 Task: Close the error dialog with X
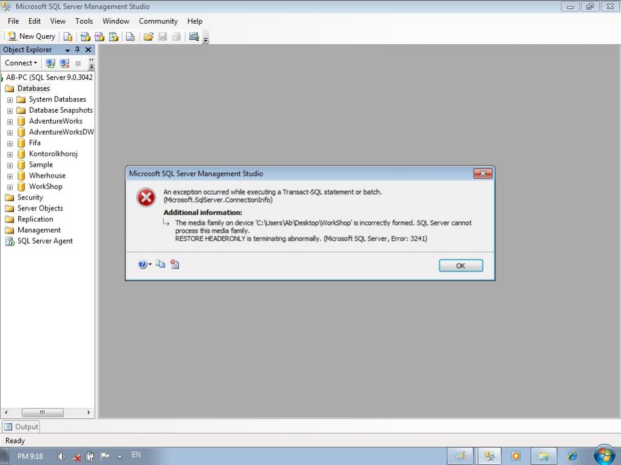point(483,173)
